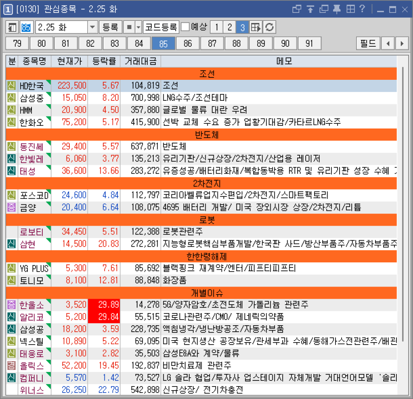Screen dimensions: 413x399
Task: Click the 신 badge icon on the 삼성중 row
Action: [x=11, y=98]
